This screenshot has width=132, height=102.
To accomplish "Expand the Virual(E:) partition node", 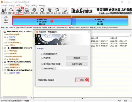I will (5, 53).
